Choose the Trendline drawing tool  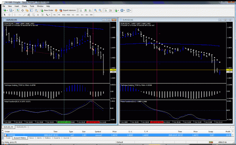tap(24, 15)
